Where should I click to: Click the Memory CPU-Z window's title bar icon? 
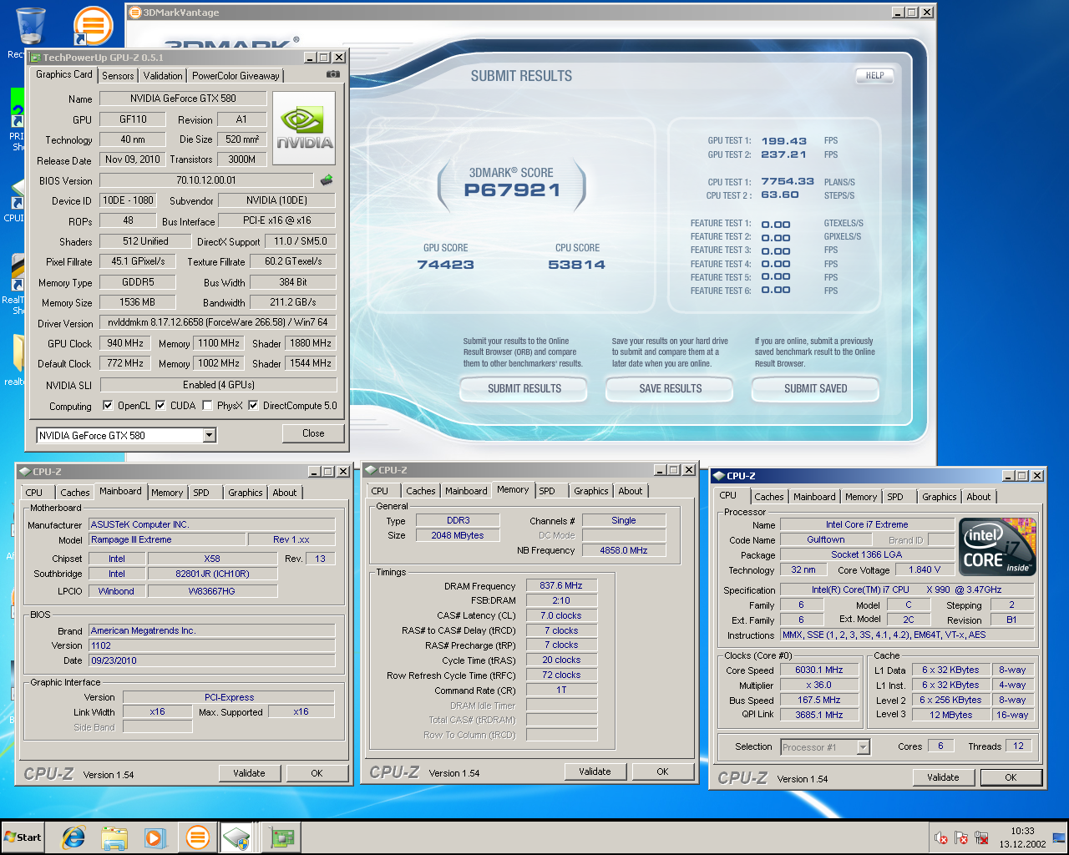[370, 470]
